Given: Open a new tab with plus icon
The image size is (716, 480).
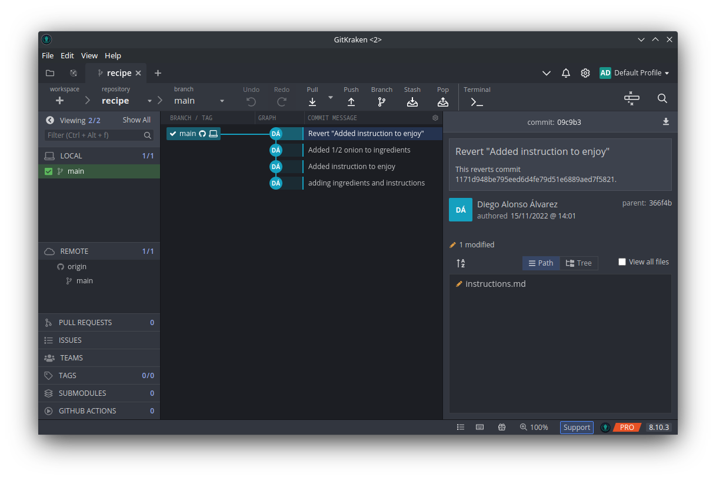Looking at the screenshot, I should click(x=158, y=73).
